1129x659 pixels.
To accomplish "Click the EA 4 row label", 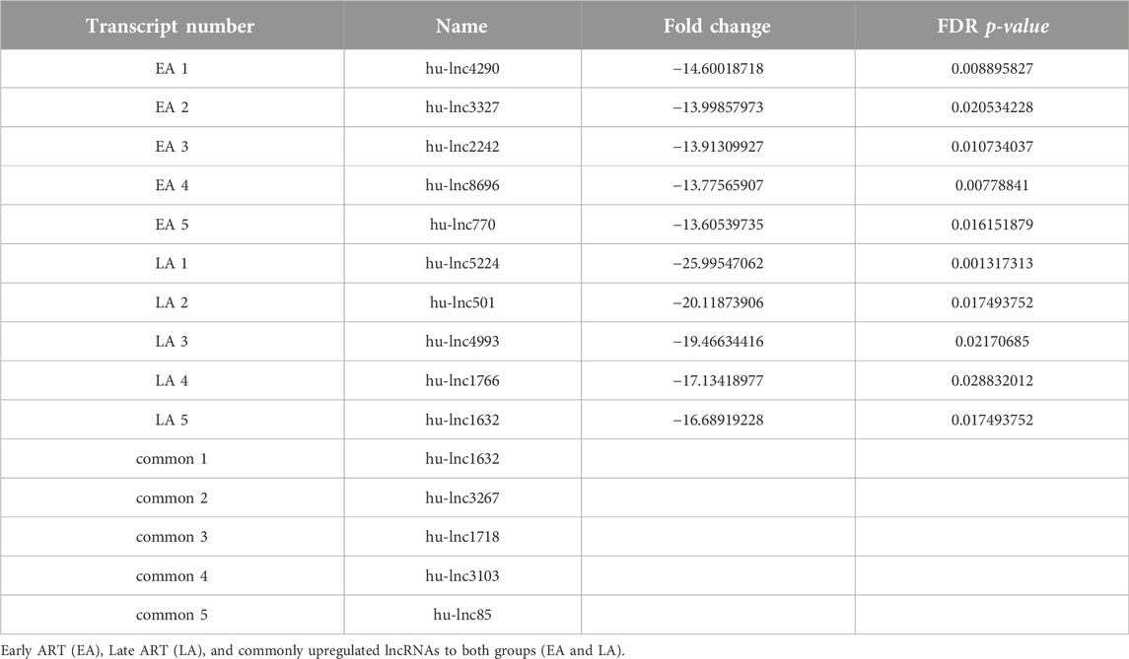I will coord(172,185).
